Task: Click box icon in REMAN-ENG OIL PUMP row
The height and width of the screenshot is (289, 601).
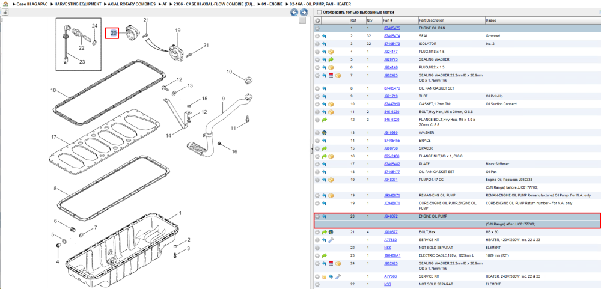Action: pyautogui.click(x=331, y=195)
